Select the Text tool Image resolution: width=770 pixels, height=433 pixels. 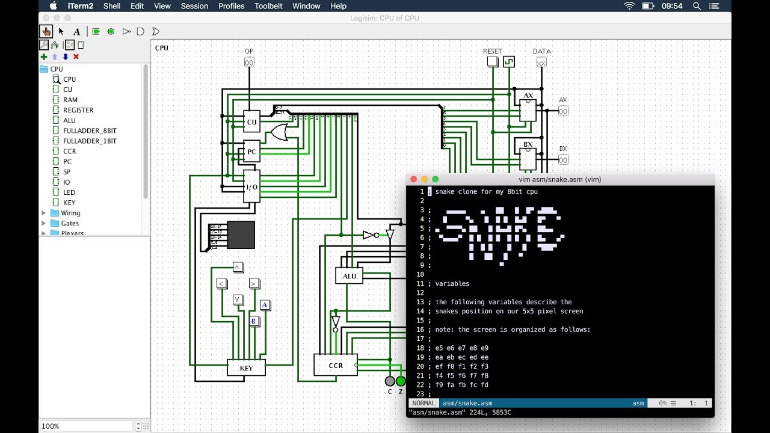point(76,31)
